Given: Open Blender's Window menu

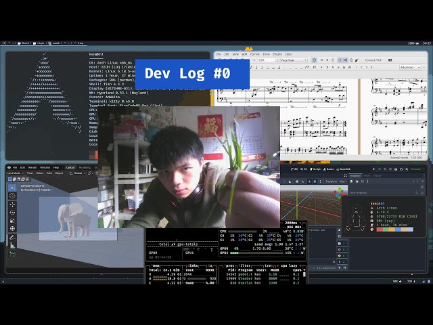Looking at the screenshot, I should coord(45,167).
